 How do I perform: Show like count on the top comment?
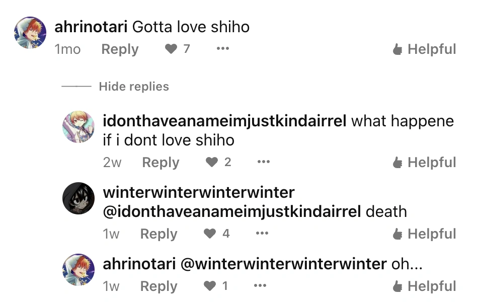click(187, 49)
